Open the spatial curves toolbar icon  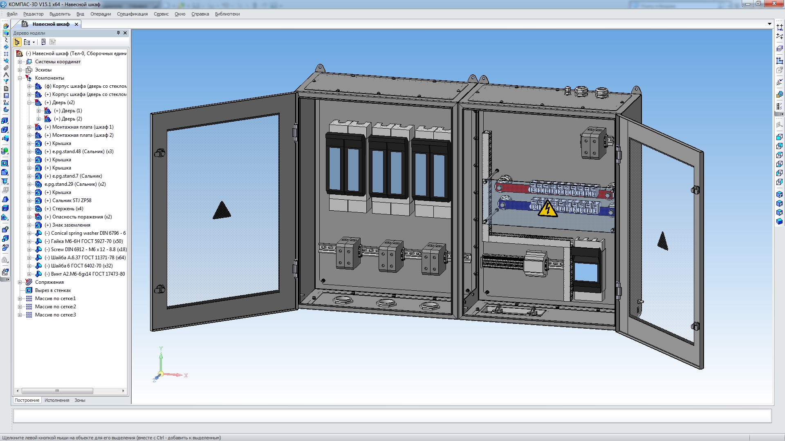point(6,40)
